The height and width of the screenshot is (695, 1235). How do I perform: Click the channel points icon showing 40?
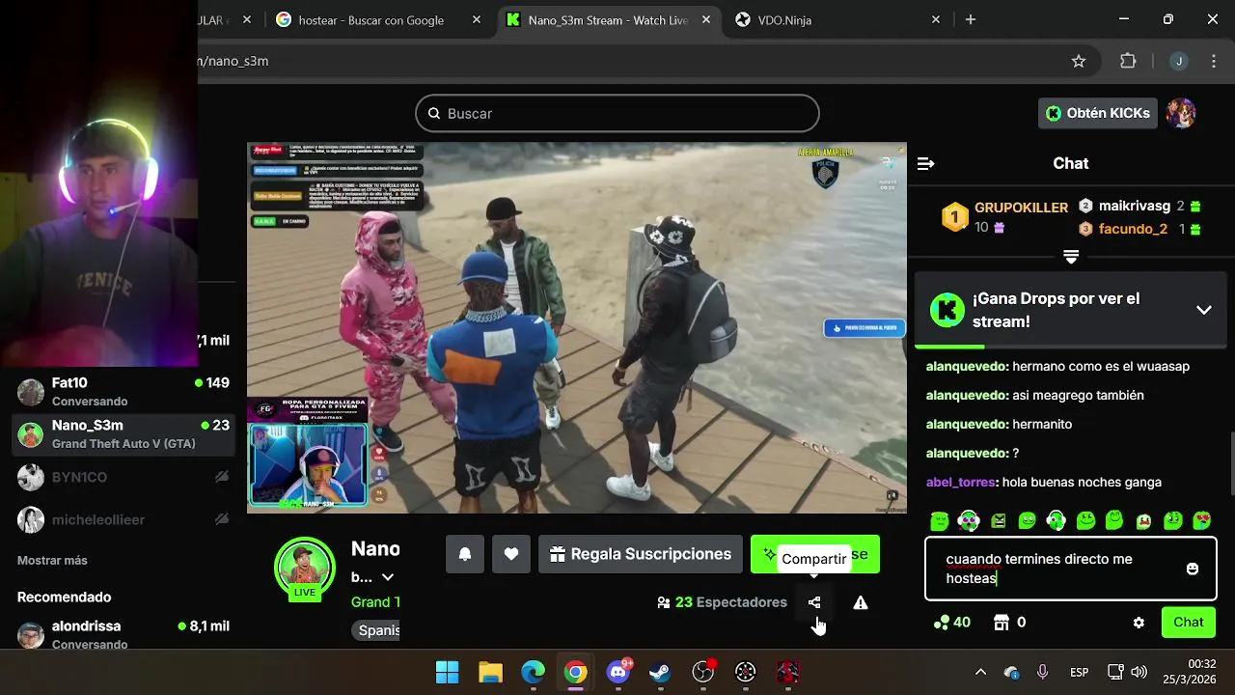click(x=951, y=623)
